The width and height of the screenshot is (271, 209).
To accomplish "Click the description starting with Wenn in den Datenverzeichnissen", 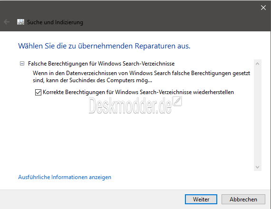I will pos(141,76).
